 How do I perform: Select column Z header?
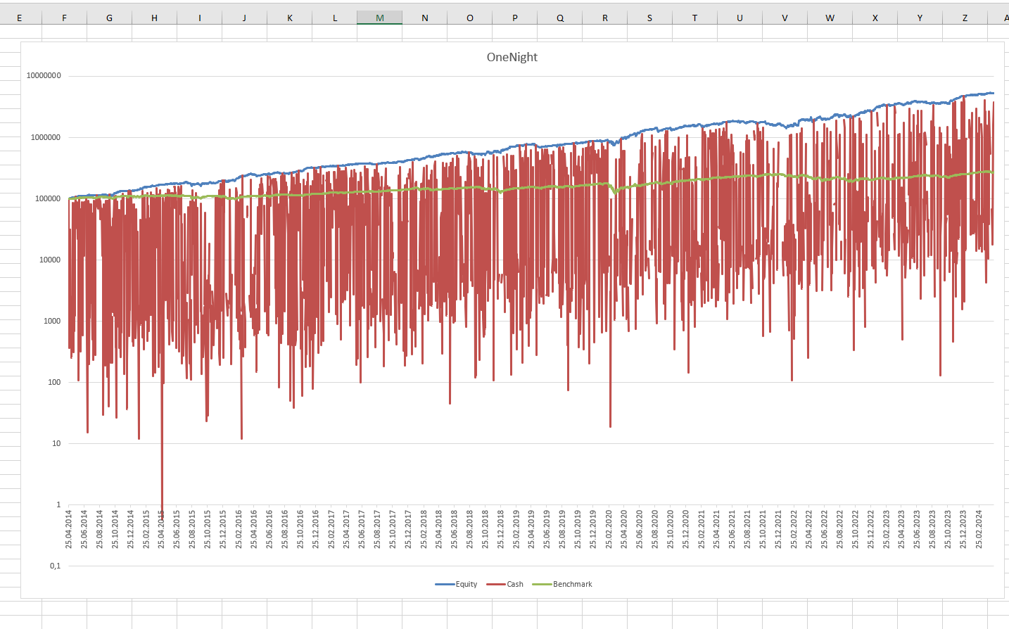965,18
